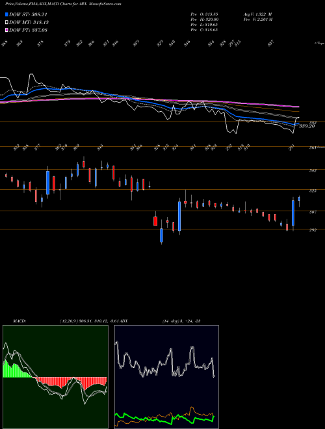Click the Pre H: 320.60 value

[204, 19]
